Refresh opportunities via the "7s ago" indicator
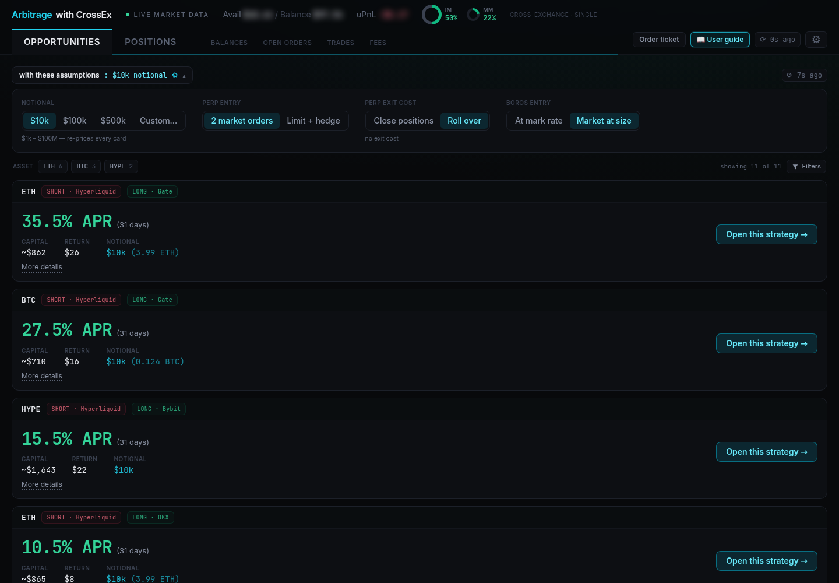 [x=804, y=75]
